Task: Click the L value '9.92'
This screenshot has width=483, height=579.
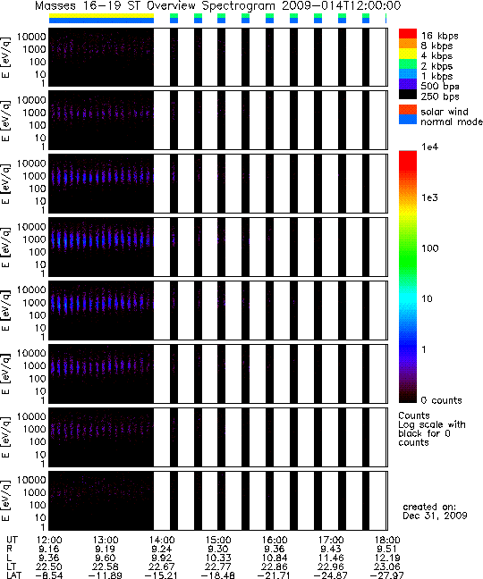Action: click(162, 558)
